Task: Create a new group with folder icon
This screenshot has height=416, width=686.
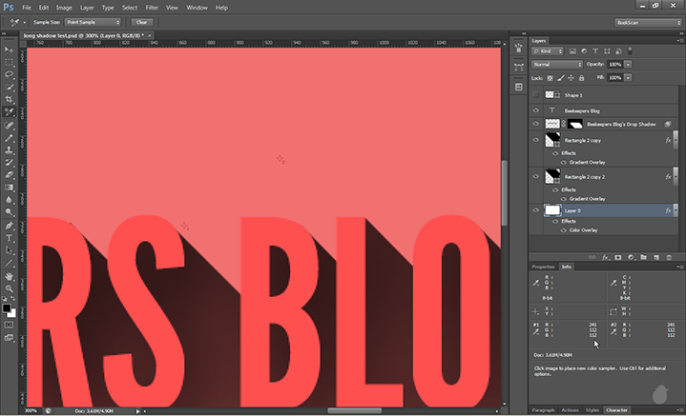Action: 642,257
